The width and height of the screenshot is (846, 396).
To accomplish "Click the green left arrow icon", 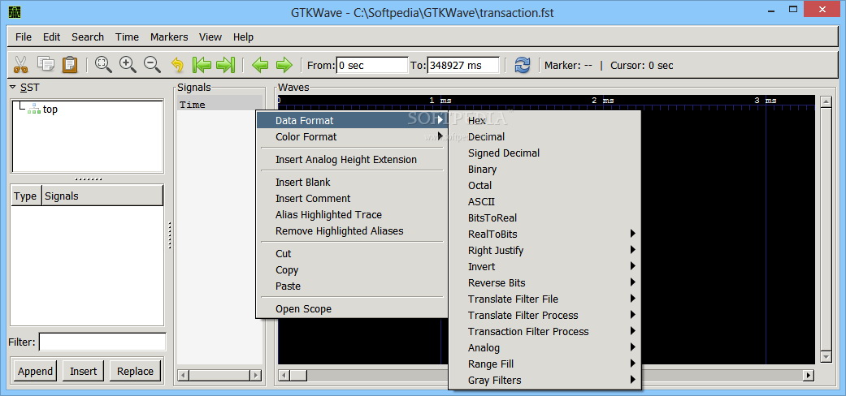I will click(x=260, y=65).
